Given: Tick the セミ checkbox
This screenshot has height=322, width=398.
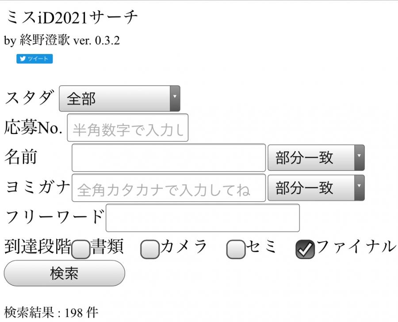Looking at the screenshot, I should click(236, 250).
